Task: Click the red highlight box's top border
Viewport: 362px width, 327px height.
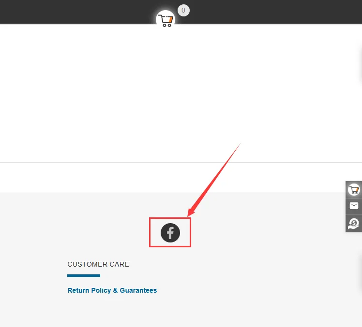Action: (170, 218)
